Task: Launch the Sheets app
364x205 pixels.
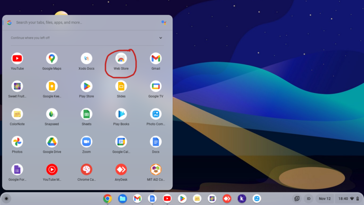Action: click(x=86, y=114)
